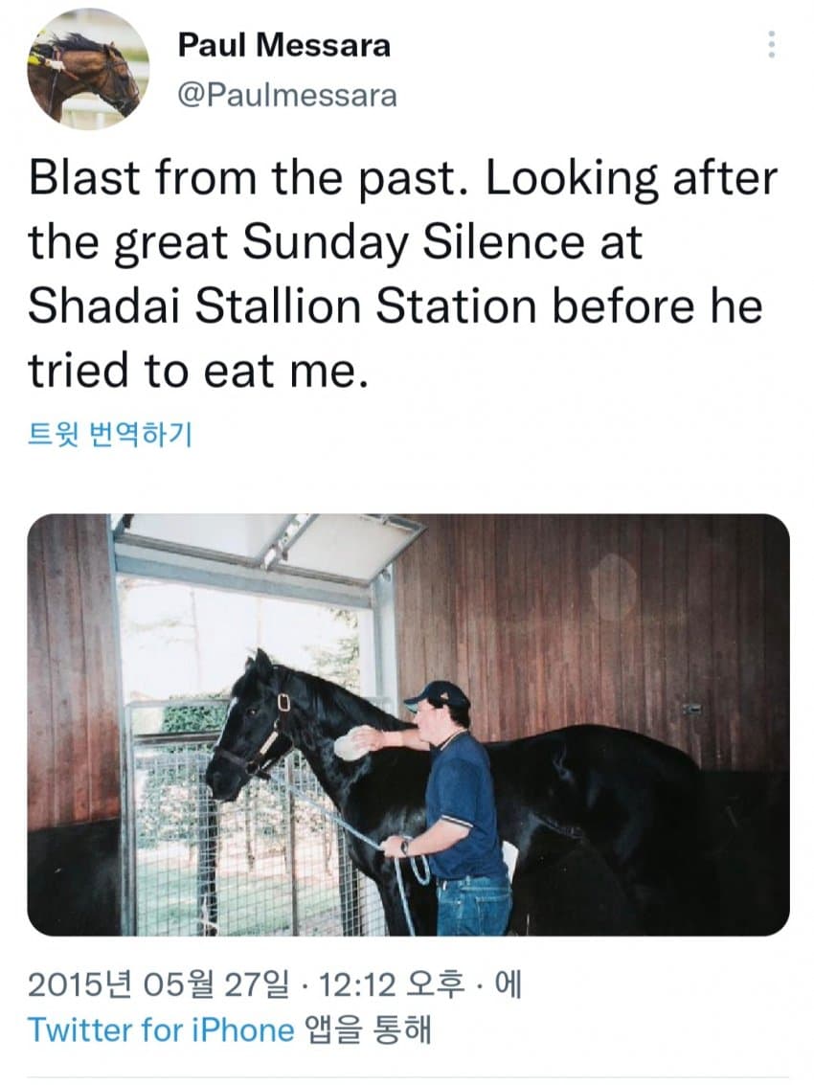Open the more options three-dot menu
This screenshot has width=814, height=1085.
(772, 45)
